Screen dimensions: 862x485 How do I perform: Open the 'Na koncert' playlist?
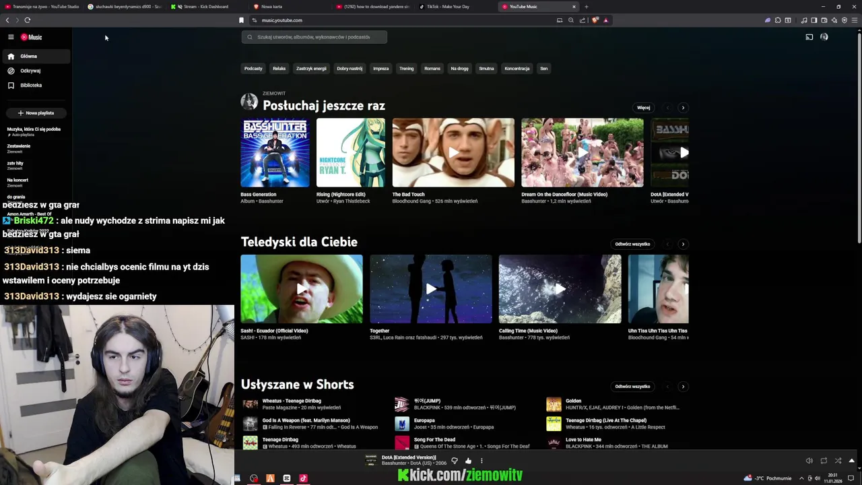(18, 182)
